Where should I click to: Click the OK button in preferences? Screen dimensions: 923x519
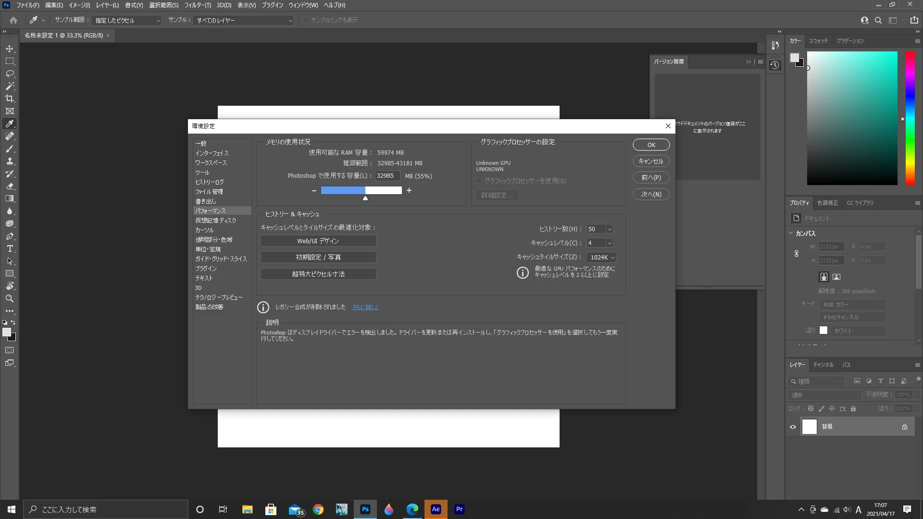click(651, 145)
